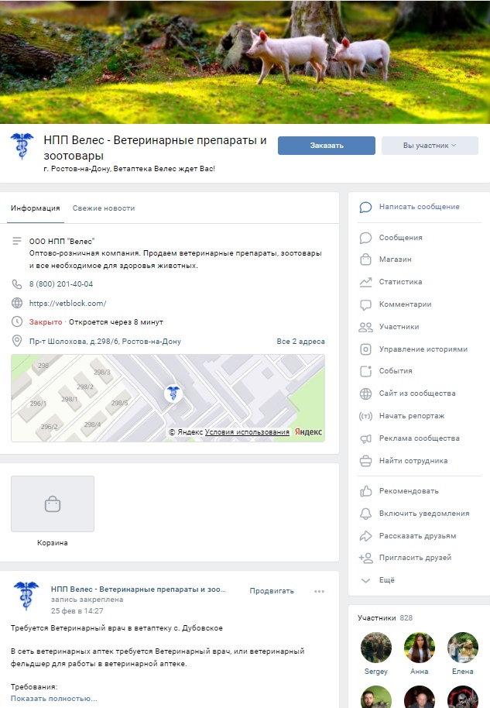
Task: Click the Сообщения chat icon
Action: coord(365,238)
